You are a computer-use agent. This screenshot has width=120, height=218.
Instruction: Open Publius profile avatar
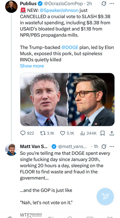pyautogui.click(x=11, y=7)
